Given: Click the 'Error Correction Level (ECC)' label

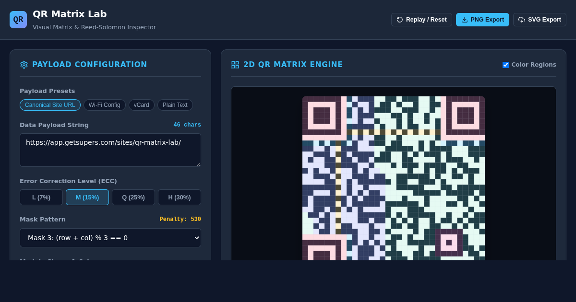Looking at the screenshot, I should coord(68,181).
